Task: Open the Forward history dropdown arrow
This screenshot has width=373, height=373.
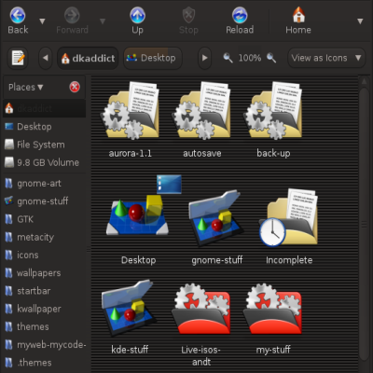Action: tap(103, 21)
